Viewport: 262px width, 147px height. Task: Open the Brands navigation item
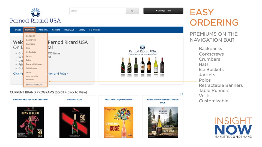click(18, 30)
